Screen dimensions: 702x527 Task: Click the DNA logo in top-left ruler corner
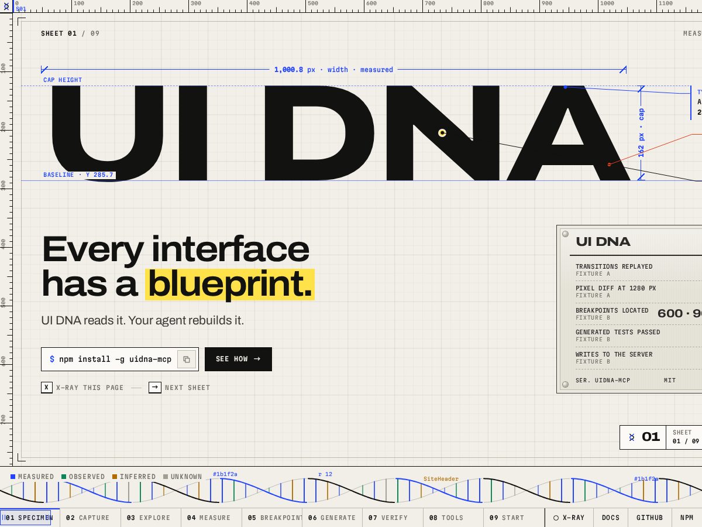pyautogui.click(x=6, y=7)
